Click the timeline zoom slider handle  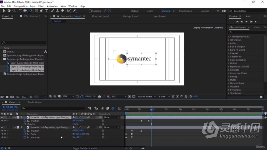click(131, 148)
